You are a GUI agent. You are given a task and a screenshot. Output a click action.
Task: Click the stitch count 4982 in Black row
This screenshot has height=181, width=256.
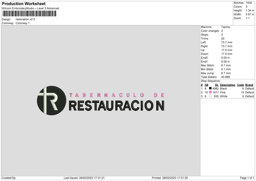(215, 88)
